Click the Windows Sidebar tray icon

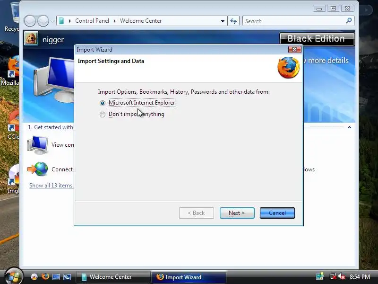320,276
